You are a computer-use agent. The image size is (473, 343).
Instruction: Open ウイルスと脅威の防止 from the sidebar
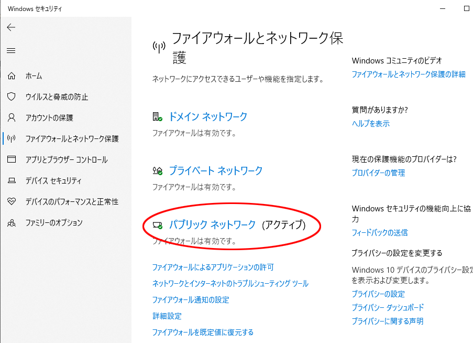(57, 97)
